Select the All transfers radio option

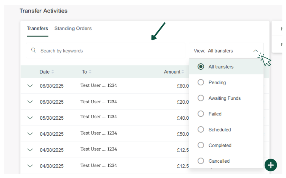pos(201,67)
